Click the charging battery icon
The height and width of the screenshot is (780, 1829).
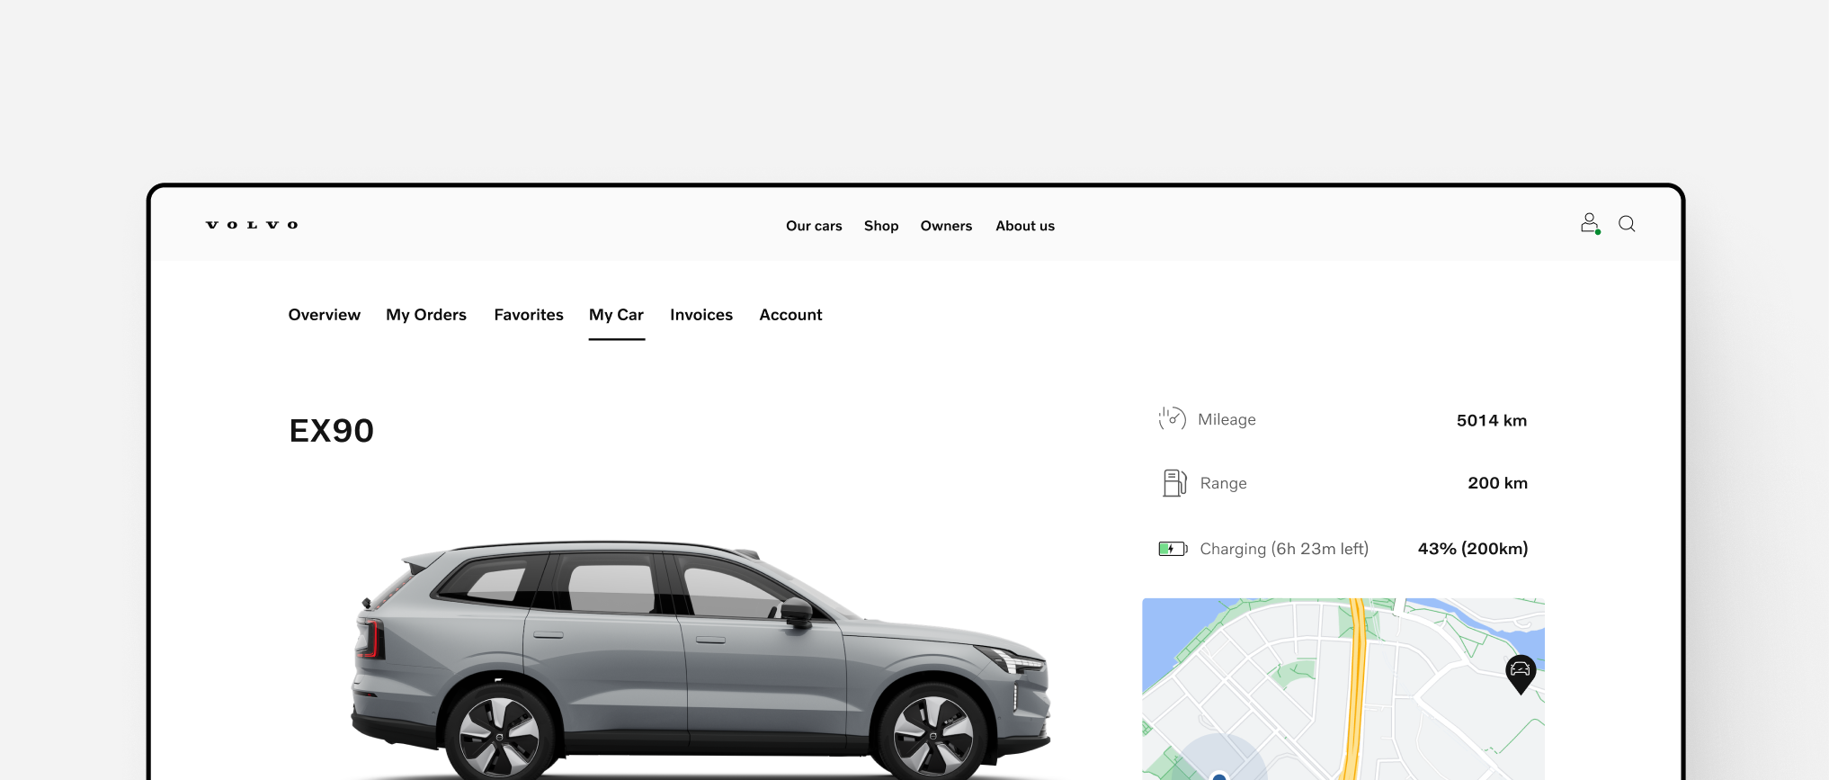click(x=1172, y=549)
